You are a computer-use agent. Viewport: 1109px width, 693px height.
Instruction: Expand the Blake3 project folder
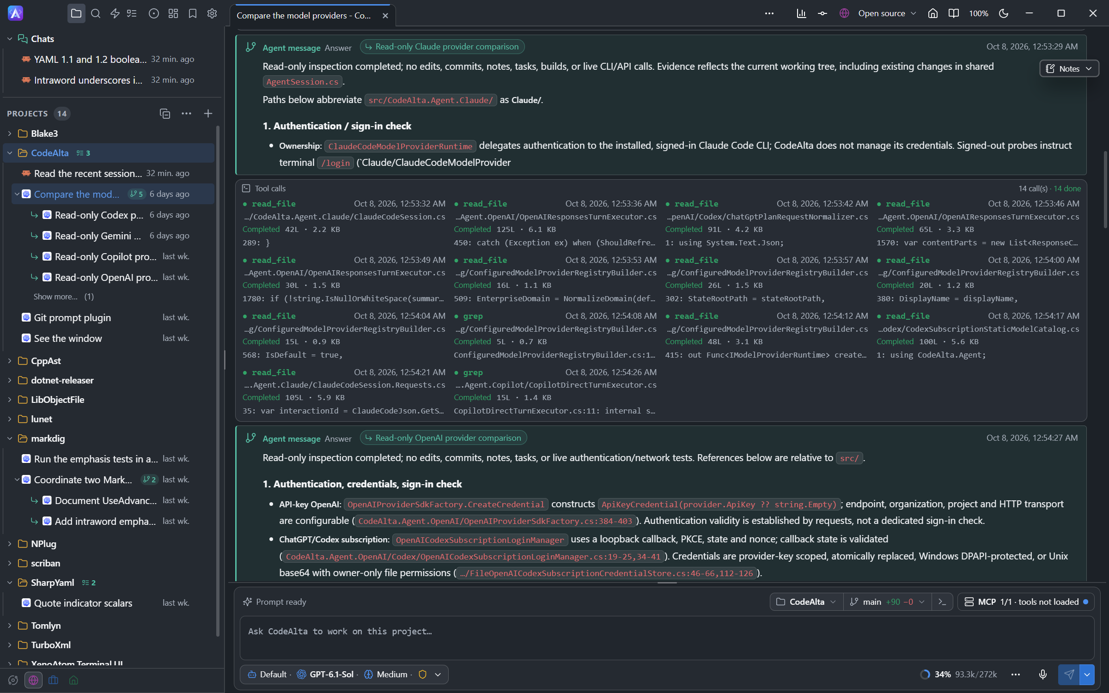click(x=10, y=134)
